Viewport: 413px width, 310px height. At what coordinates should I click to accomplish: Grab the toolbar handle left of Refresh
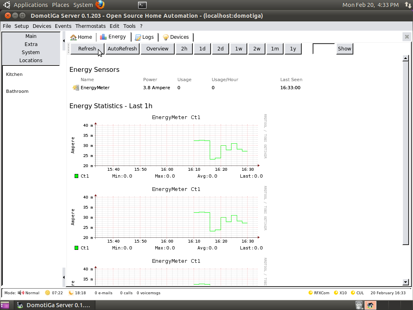[x=69, y=49]
